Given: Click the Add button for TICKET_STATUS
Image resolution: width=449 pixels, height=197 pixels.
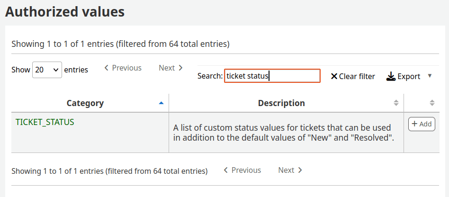Looking at the screenshot, I should [x=422, y=124].
